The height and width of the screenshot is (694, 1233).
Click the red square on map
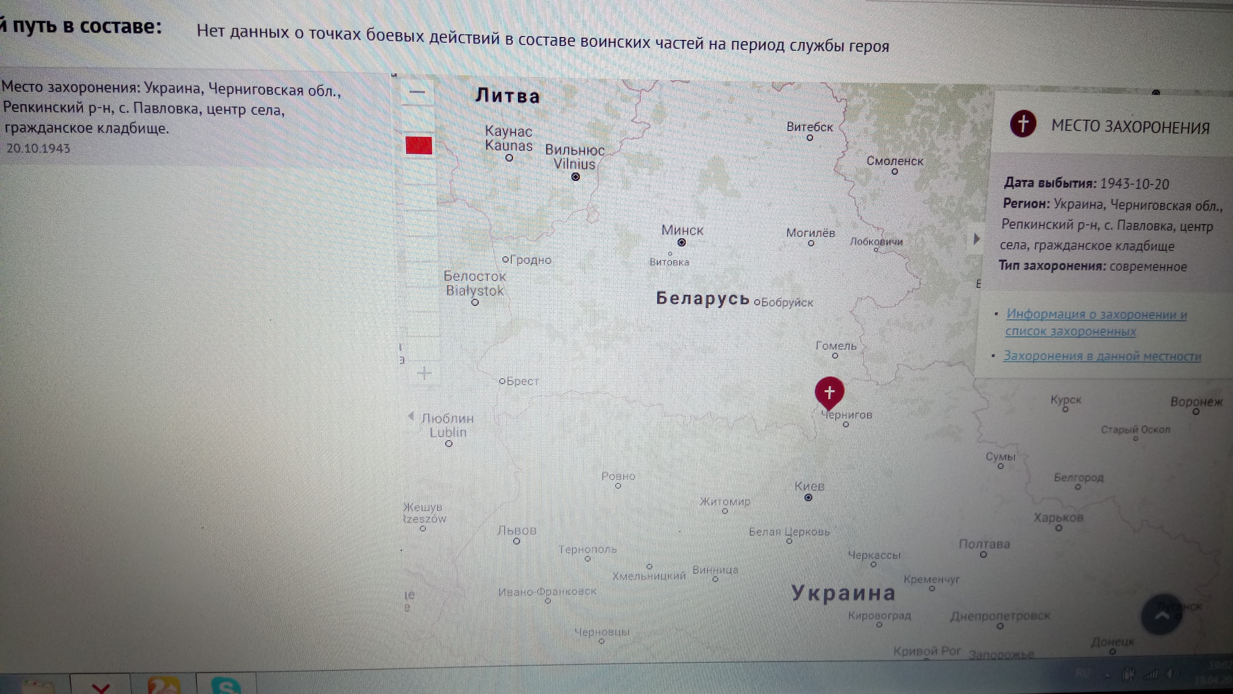tap(419, 145)
